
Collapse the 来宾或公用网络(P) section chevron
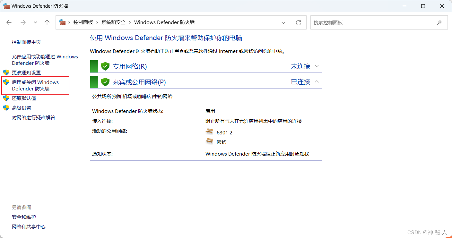tap(317, 82)
